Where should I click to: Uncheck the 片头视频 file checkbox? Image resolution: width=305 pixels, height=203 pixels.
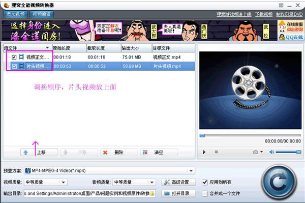click(x=14, y=66)
